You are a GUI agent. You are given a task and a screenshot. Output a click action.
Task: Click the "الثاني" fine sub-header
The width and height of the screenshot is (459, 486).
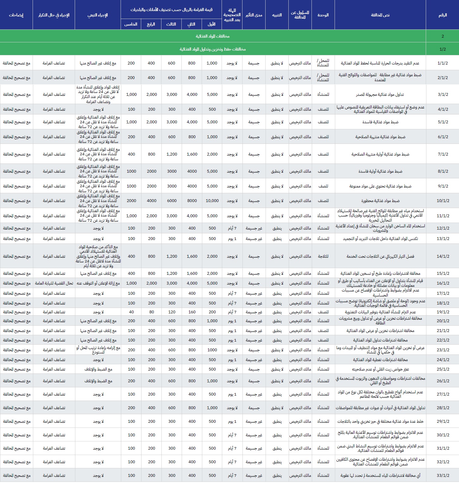coord(192,24)
